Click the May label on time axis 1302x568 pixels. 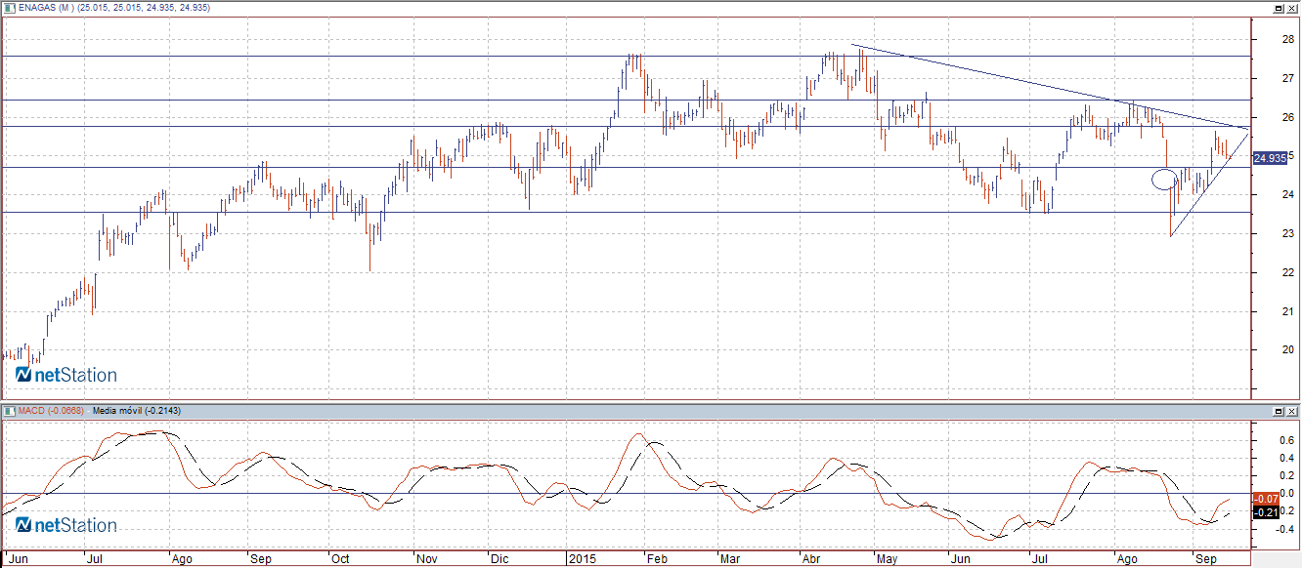[888, 560]
